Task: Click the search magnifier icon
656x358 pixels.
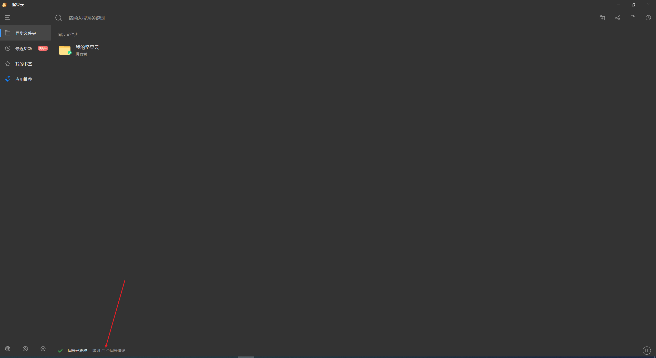Action: [x=59, y=18]
